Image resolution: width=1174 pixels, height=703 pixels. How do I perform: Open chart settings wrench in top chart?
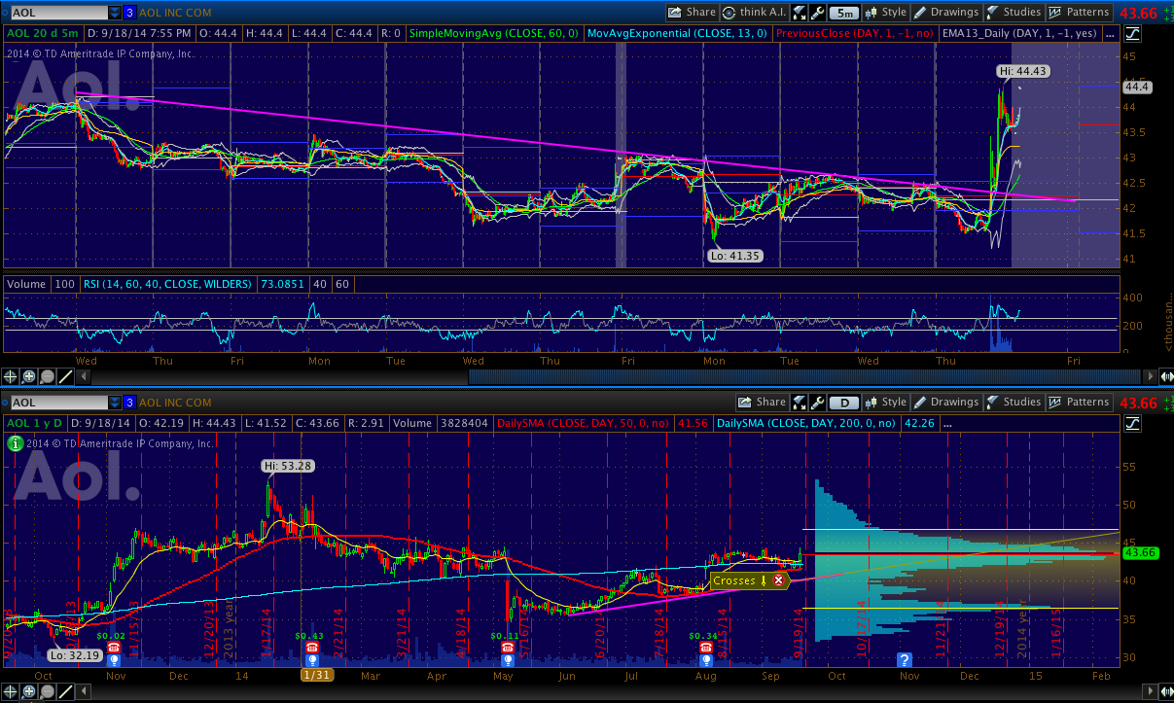point(817,13)
